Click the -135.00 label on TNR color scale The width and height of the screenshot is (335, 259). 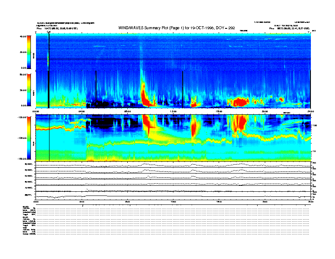(22, 138)
